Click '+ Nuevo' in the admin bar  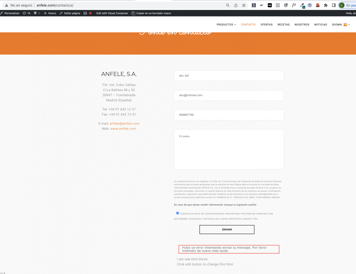(50, 13)
